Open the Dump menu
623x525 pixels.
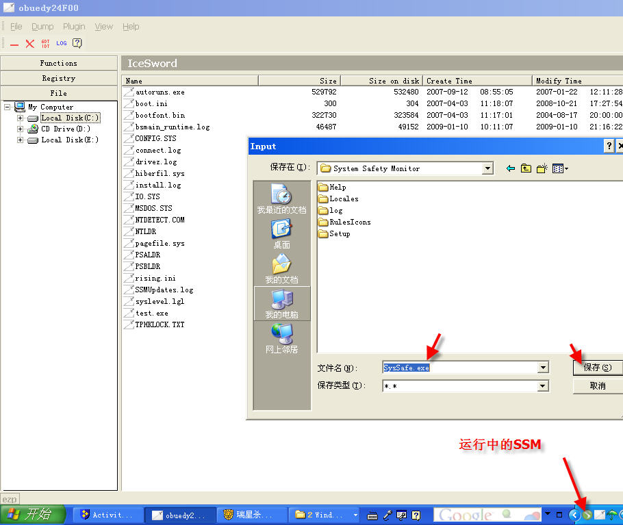tap(42, 27)
